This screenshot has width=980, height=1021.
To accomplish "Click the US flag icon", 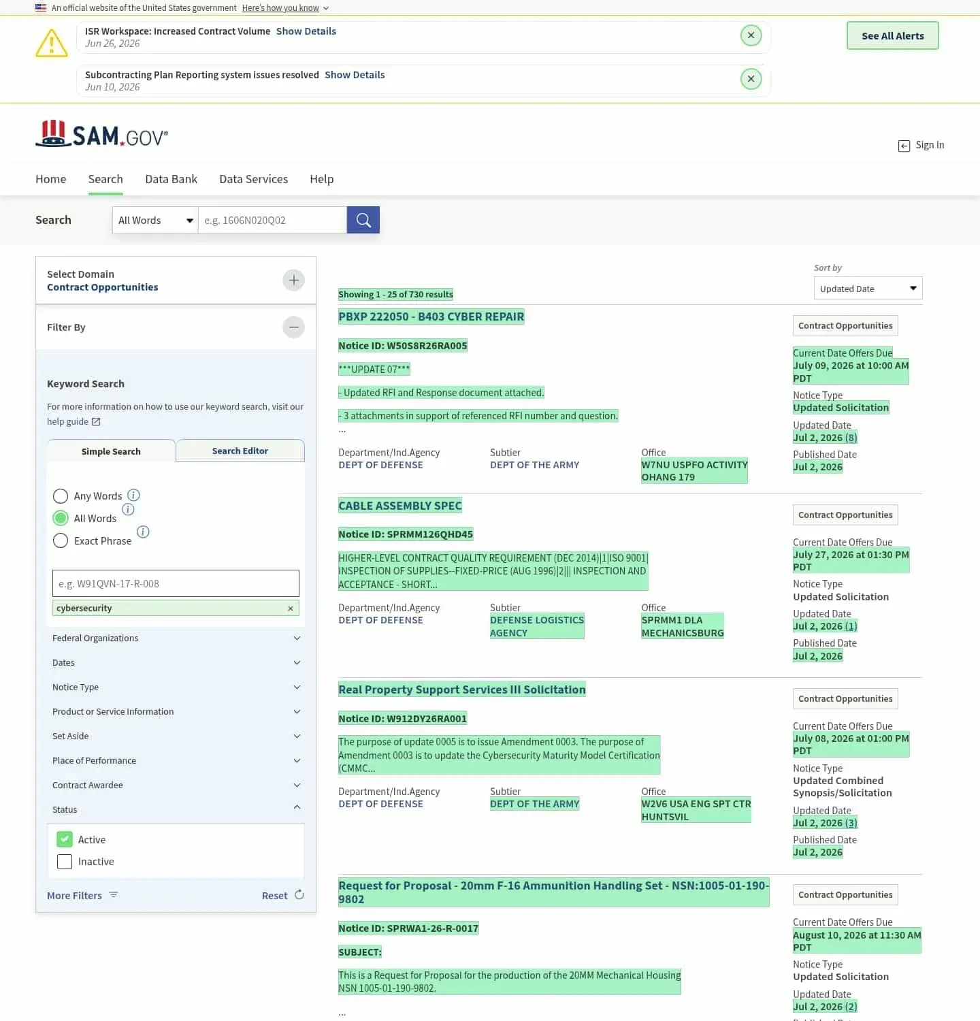I will (41, 8).
